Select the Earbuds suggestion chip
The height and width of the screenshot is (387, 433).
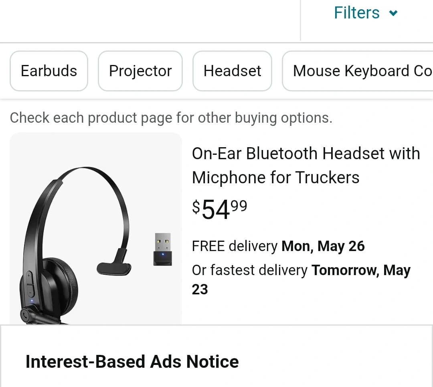coord(49,71)
